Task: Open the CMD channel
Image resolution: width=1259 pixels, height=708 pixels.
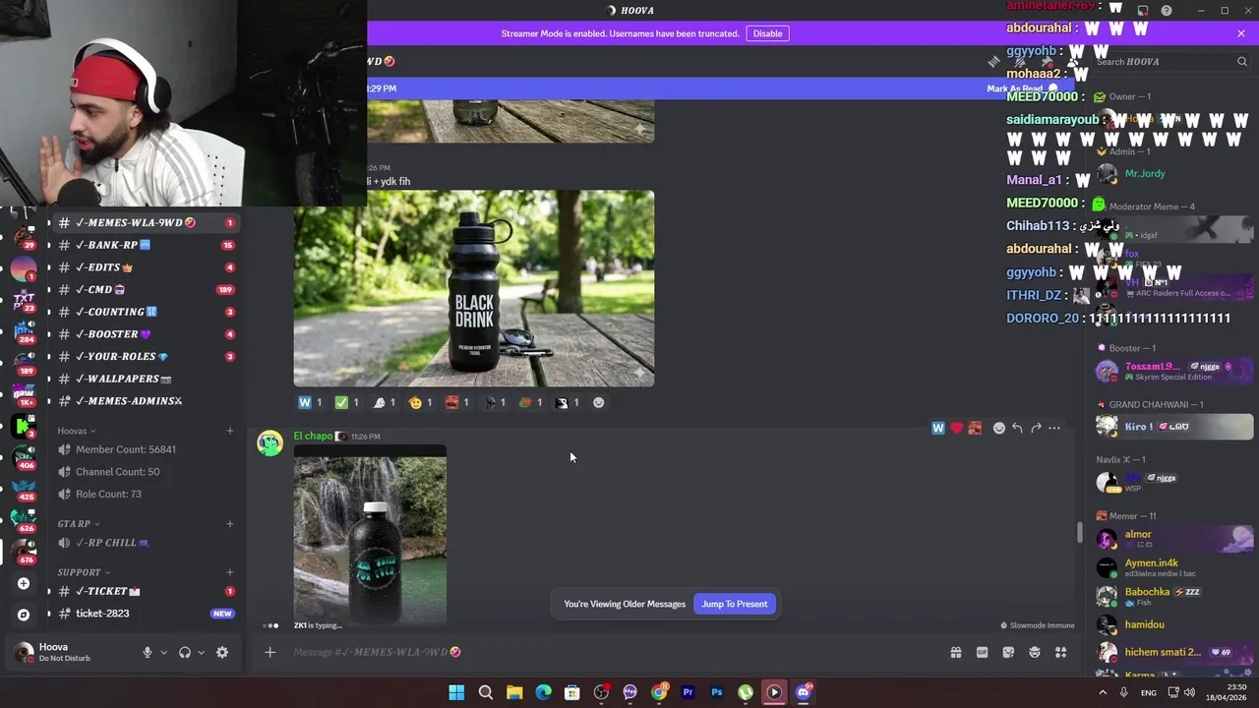Action: click(144, 289)
